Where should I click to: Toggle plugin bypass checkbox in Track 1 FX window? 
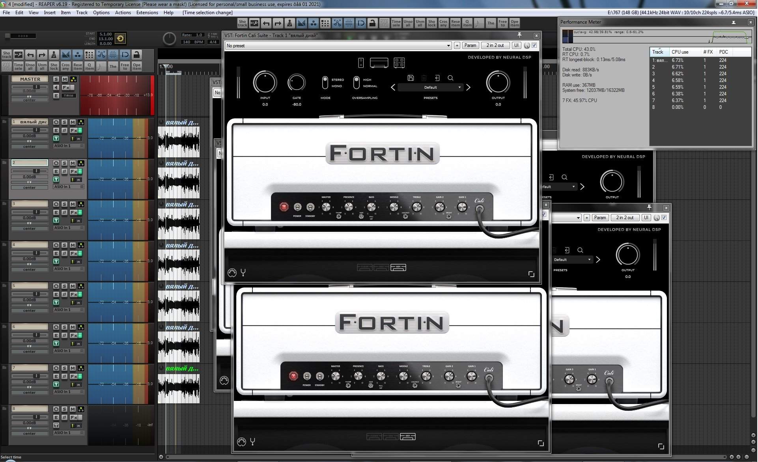tap(534, 45)
